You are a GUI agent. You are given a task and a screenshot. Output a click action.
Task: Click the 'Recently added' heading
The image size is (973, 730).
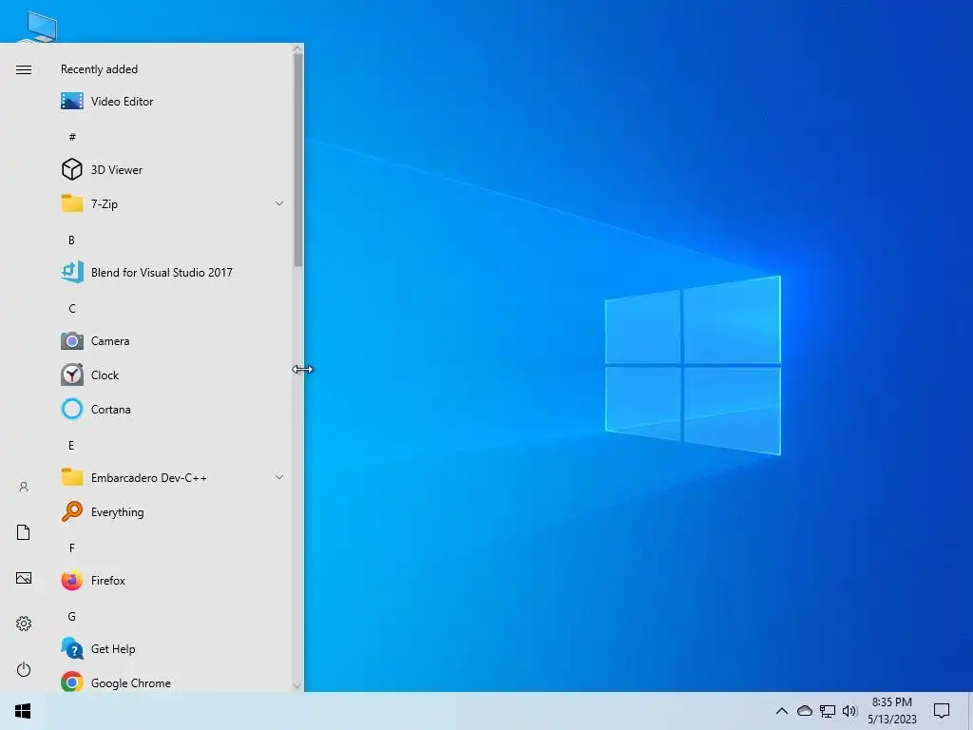coord(99,69)
